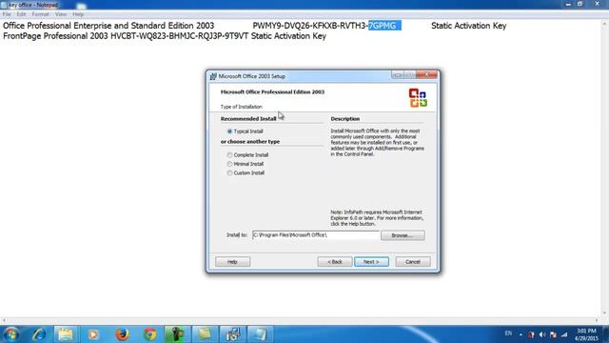
Task: Switch to the Office Setup installer taskbar icon
Action: [232, 334]
